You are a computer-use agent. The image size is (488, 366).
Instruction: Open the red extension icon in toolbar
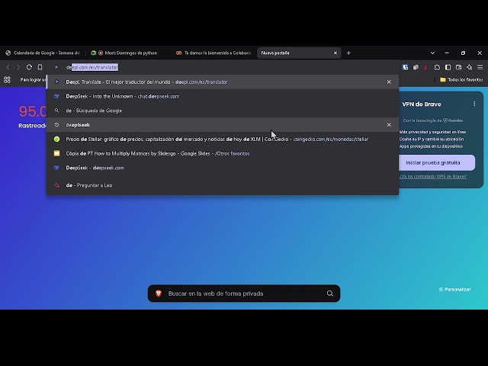pos(425,67)
